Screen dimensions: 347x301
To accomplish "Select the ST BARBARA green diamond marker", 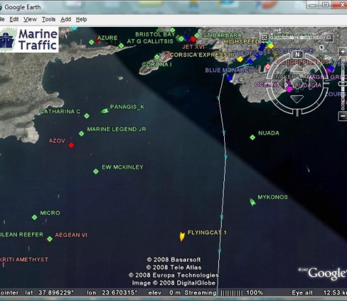I will (197, 35).
